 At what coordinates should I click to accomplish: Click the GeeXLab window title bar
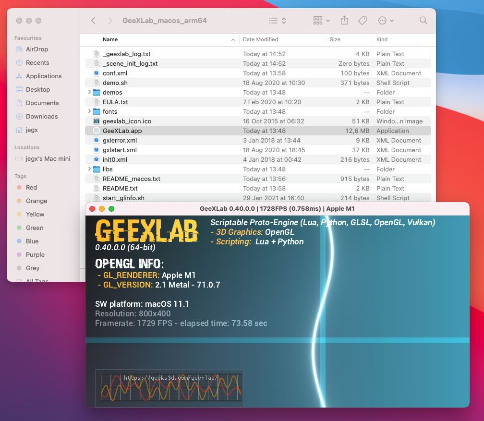click(277, 209)
